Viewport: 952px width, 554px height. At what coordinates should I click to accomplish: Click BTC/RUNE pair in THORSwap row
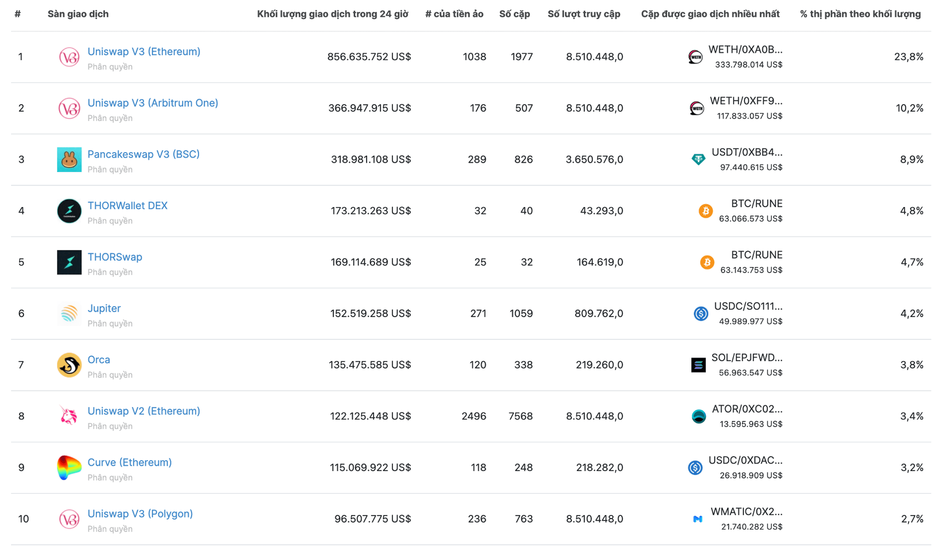[x=758, y=255]
